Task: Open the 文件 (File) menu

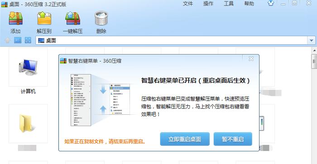Action: tap(188, 4)
